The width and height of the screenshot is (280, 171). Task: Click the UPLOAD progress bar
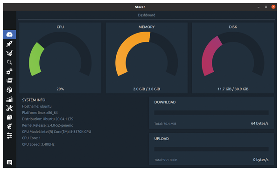point(211,149)
